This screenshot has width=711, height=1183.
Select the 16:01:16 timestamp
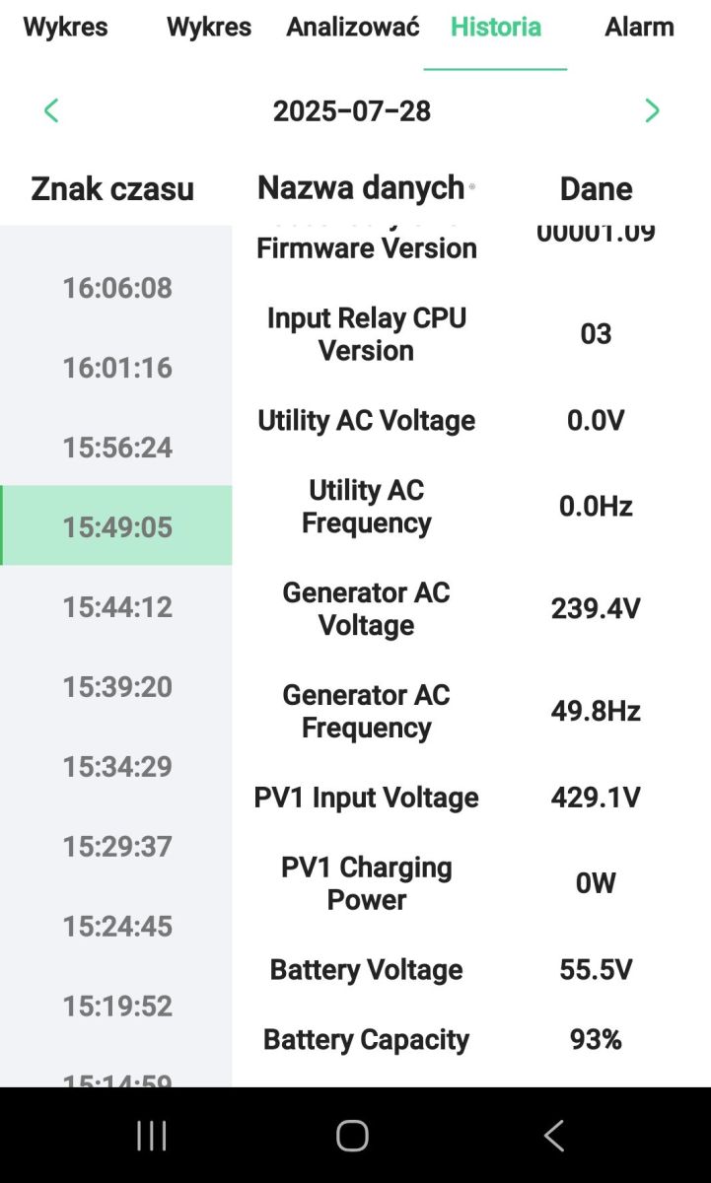pyautogui.click(x=116, y=368)
